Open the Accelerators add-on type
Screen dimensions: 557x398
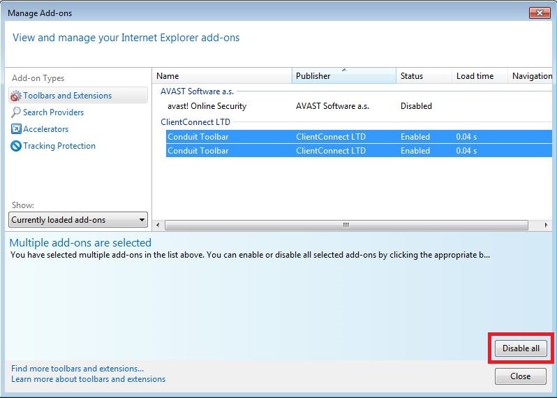(x=46, y=129)
